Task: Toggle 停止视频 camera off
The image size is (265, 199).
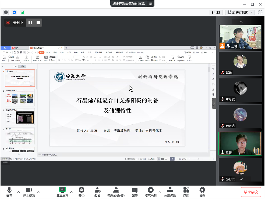Action: 29,192
